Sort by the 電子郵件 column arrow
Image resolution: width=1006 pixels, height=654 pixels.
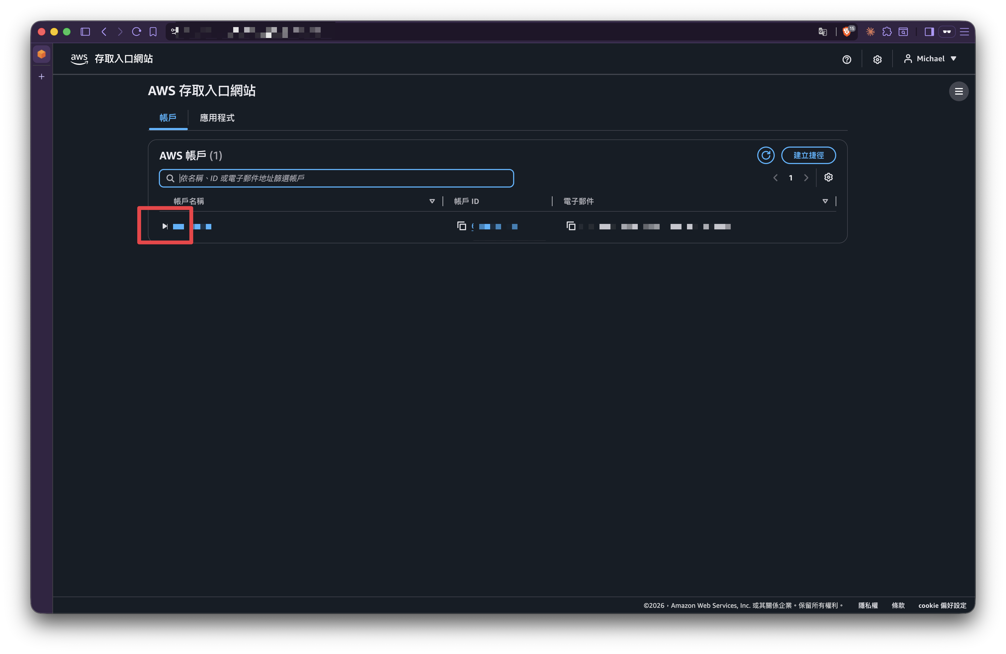[825, 201]
